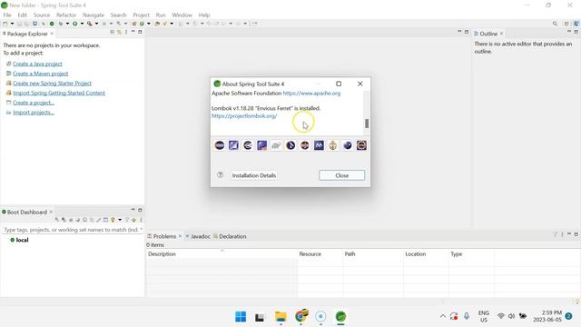Open the File menu
Viewport: 581px width, 327px height.
click(7, 15)
